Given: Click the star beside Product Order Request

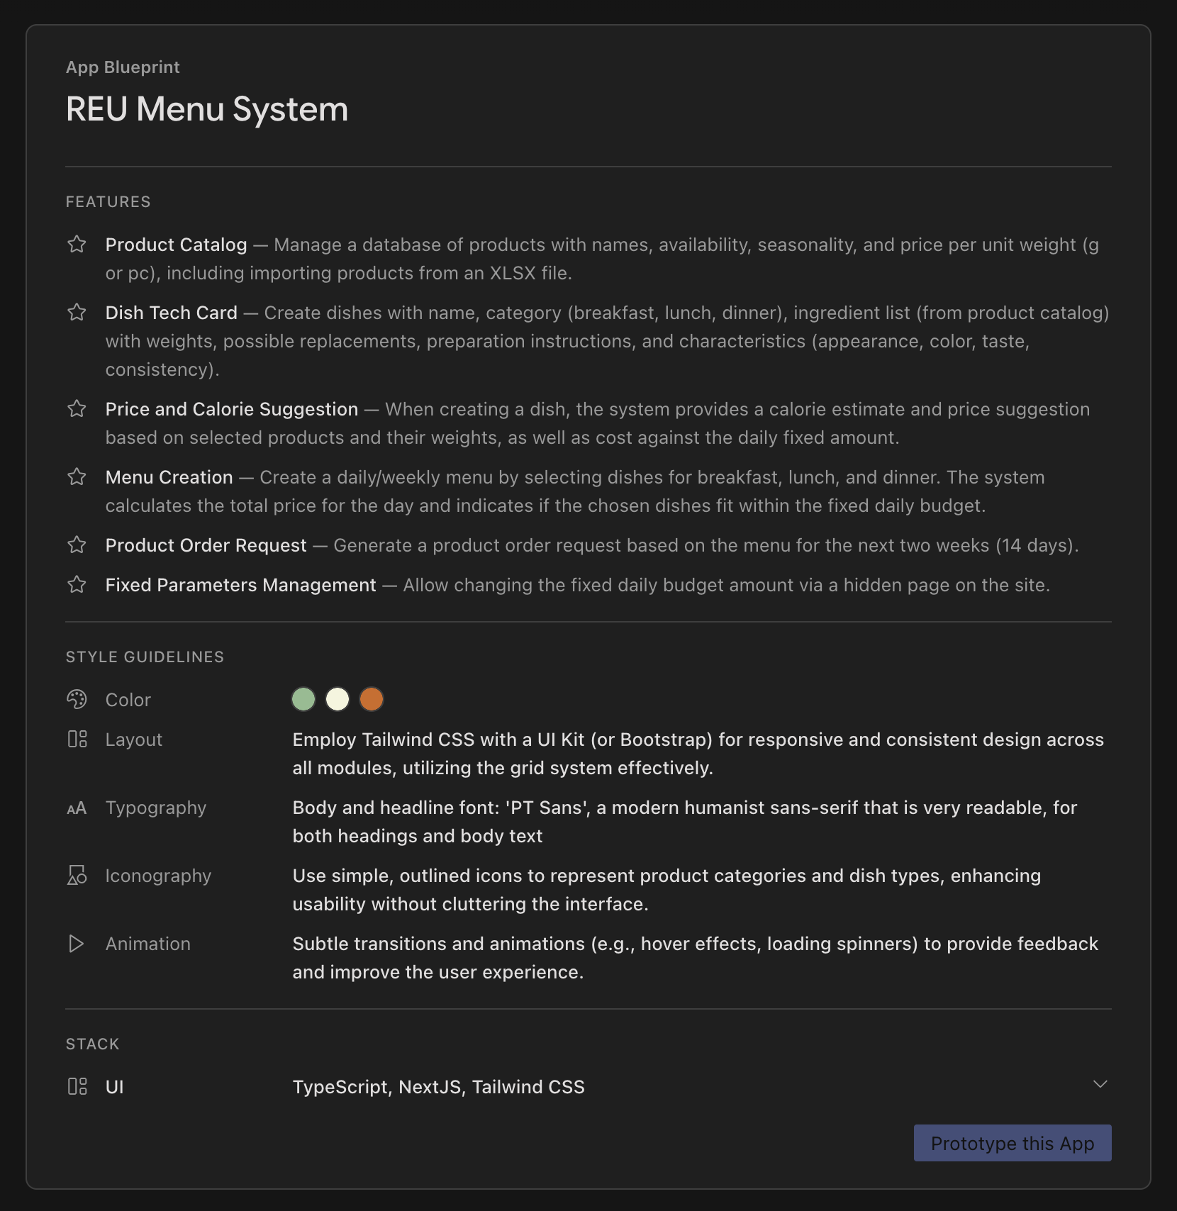Looking at the screenshot, I should tap(77, 545).
